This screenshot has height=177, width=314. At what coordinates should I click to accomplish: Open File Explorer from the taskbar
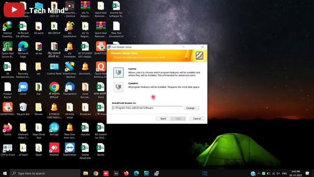(86, 173)
